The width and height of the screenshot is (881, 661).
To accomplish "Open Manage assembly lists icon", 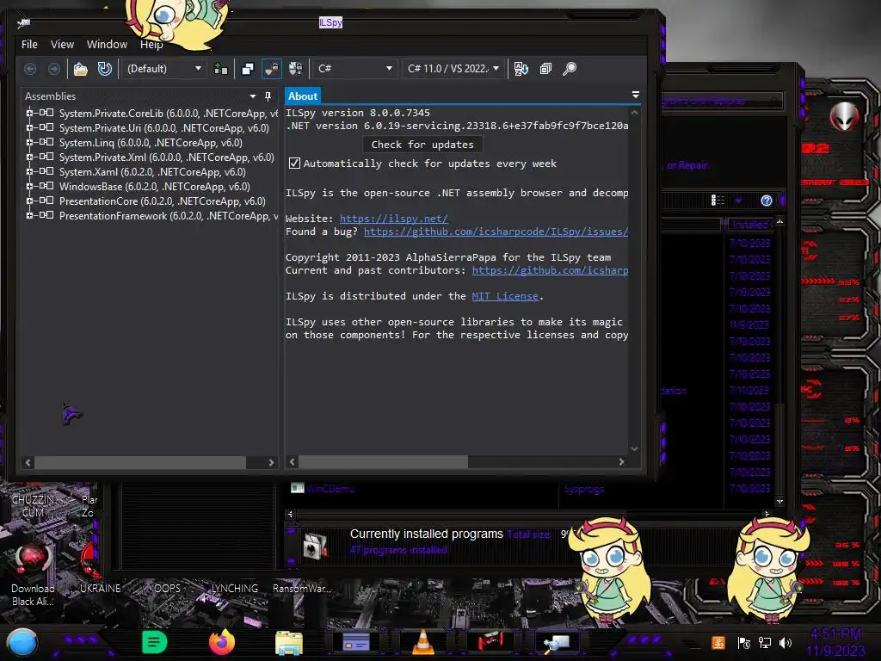I will [221, 69].
